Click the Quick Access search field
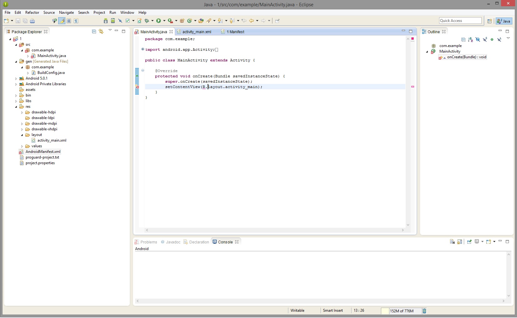Screen dimensions: 517x318 (x=460, y=21)
